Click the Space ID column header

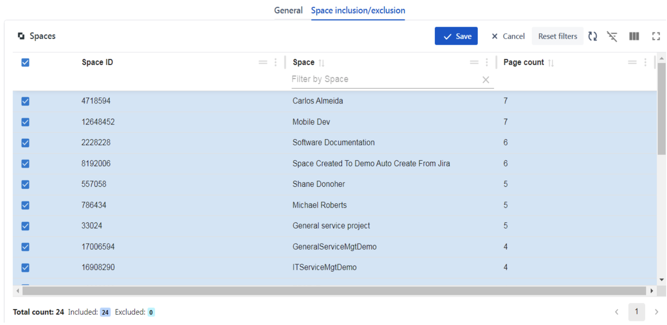[x=97, y=62]
